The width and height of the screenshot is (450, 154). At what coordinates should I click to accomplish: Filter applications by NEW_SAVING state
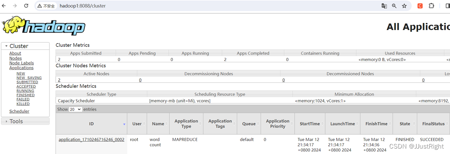pyautogui.click(x=29, y=78)
